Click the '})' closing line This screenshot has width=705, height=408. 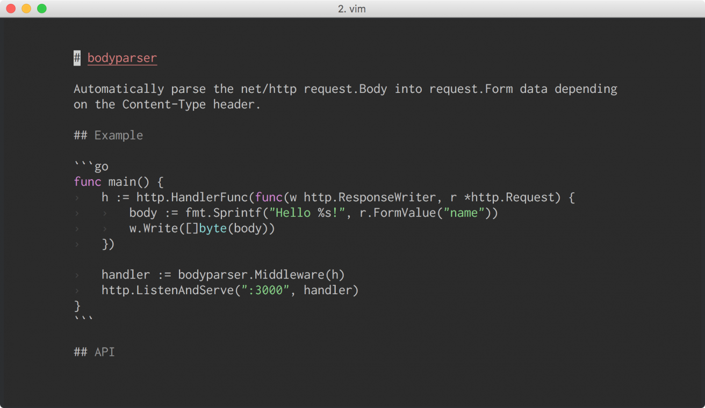pos(109,244)
